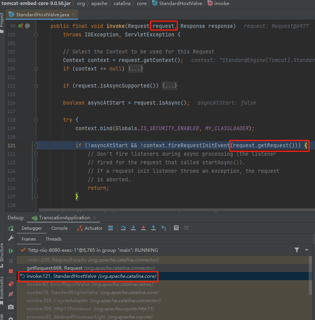Close the StandardHostValve.java editor tab
Viewport: 315px width, 320px height.
click(x=73, y=14)
